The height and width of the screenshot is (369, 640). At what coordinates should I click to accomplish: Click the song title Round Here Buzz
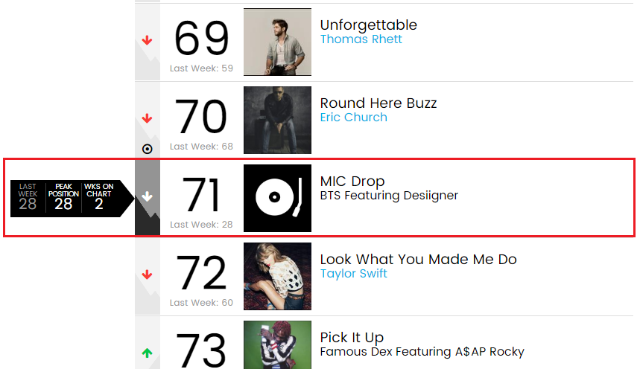point(378,103)
